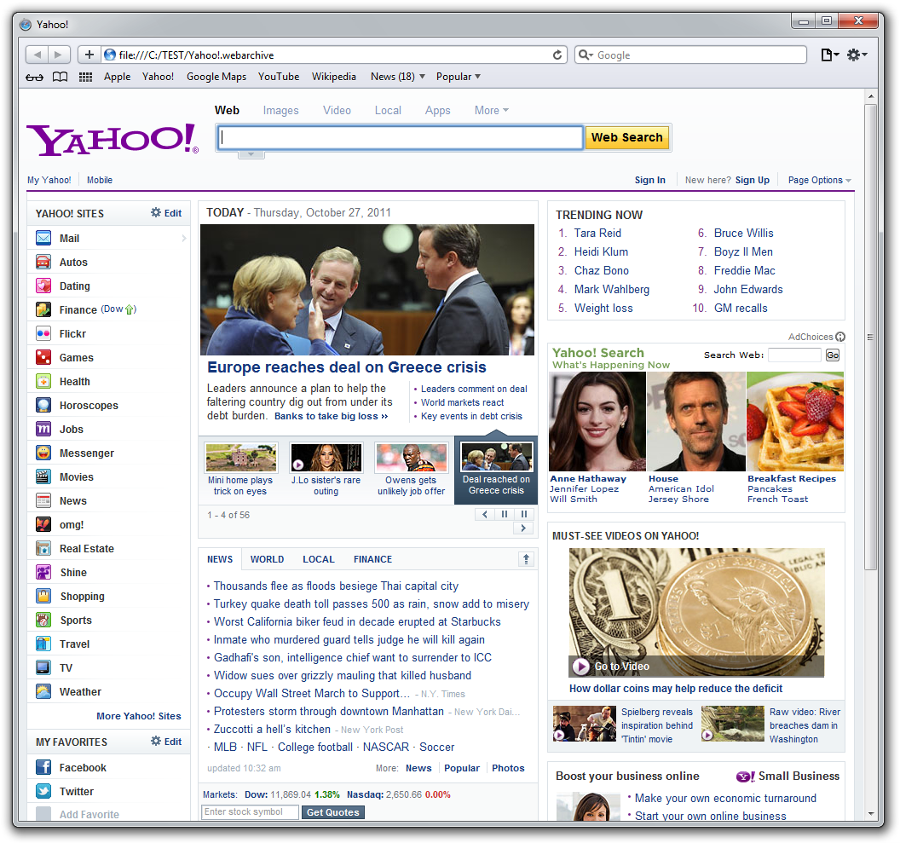Expand the search assist arrow below search box
The height and width of the screenshot is (843, 900).
251,154
